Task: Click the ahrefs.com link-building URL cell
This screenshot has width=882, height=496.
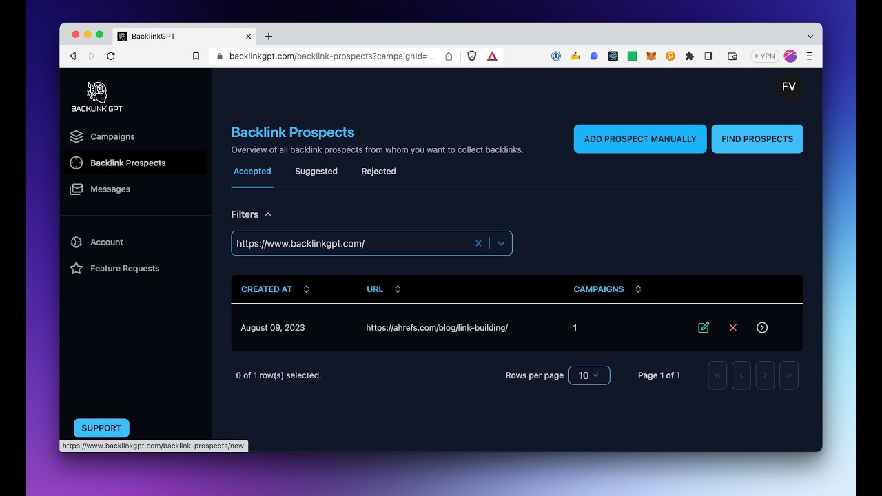Action: tap(437, 328)
